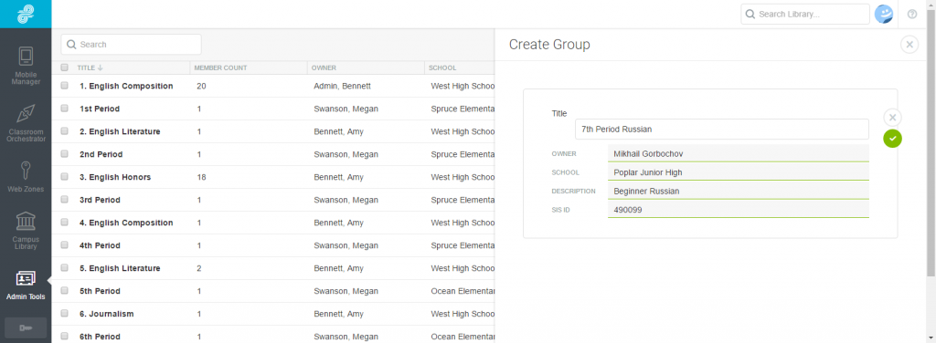Check the 3rd Period row checkbox
This screenshot has width=936, height=343.
(65, 200)
